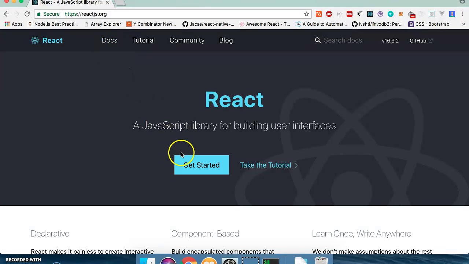469x264 pixels.
Task: Show hidden bookmarks with double chevron
Action: click(x=464, y=24)
